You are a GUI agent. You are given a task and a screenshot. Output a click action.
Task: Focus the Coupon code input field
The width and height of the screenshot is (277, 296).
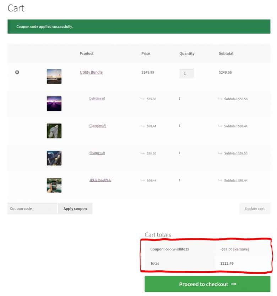[32, 208]
